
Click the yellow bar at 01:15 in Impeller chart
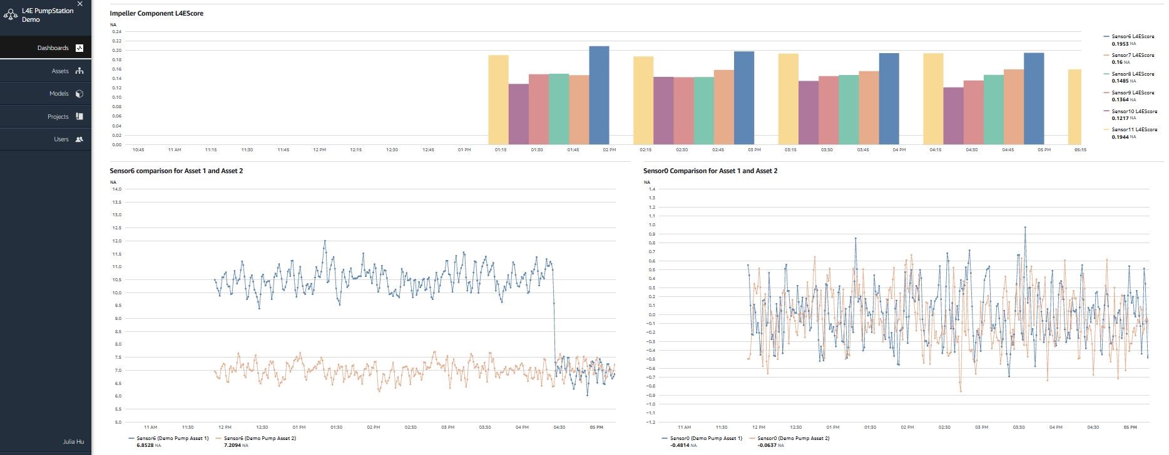pyautogui.click(x=498, y=100)
